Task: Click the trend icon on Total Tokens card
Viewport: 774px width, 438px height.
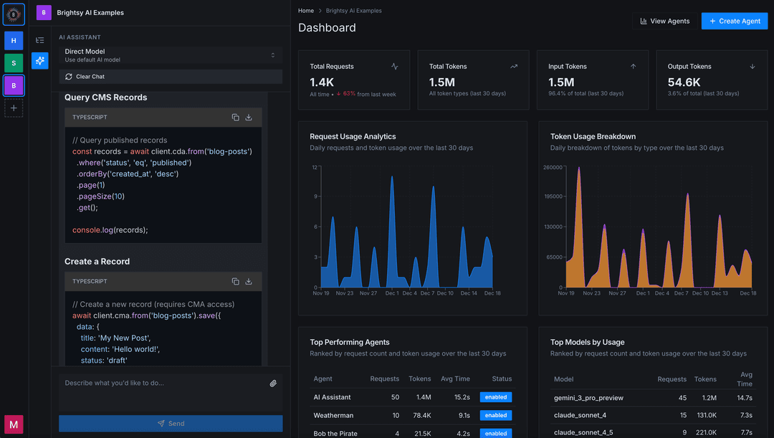Action: [513, 66]
